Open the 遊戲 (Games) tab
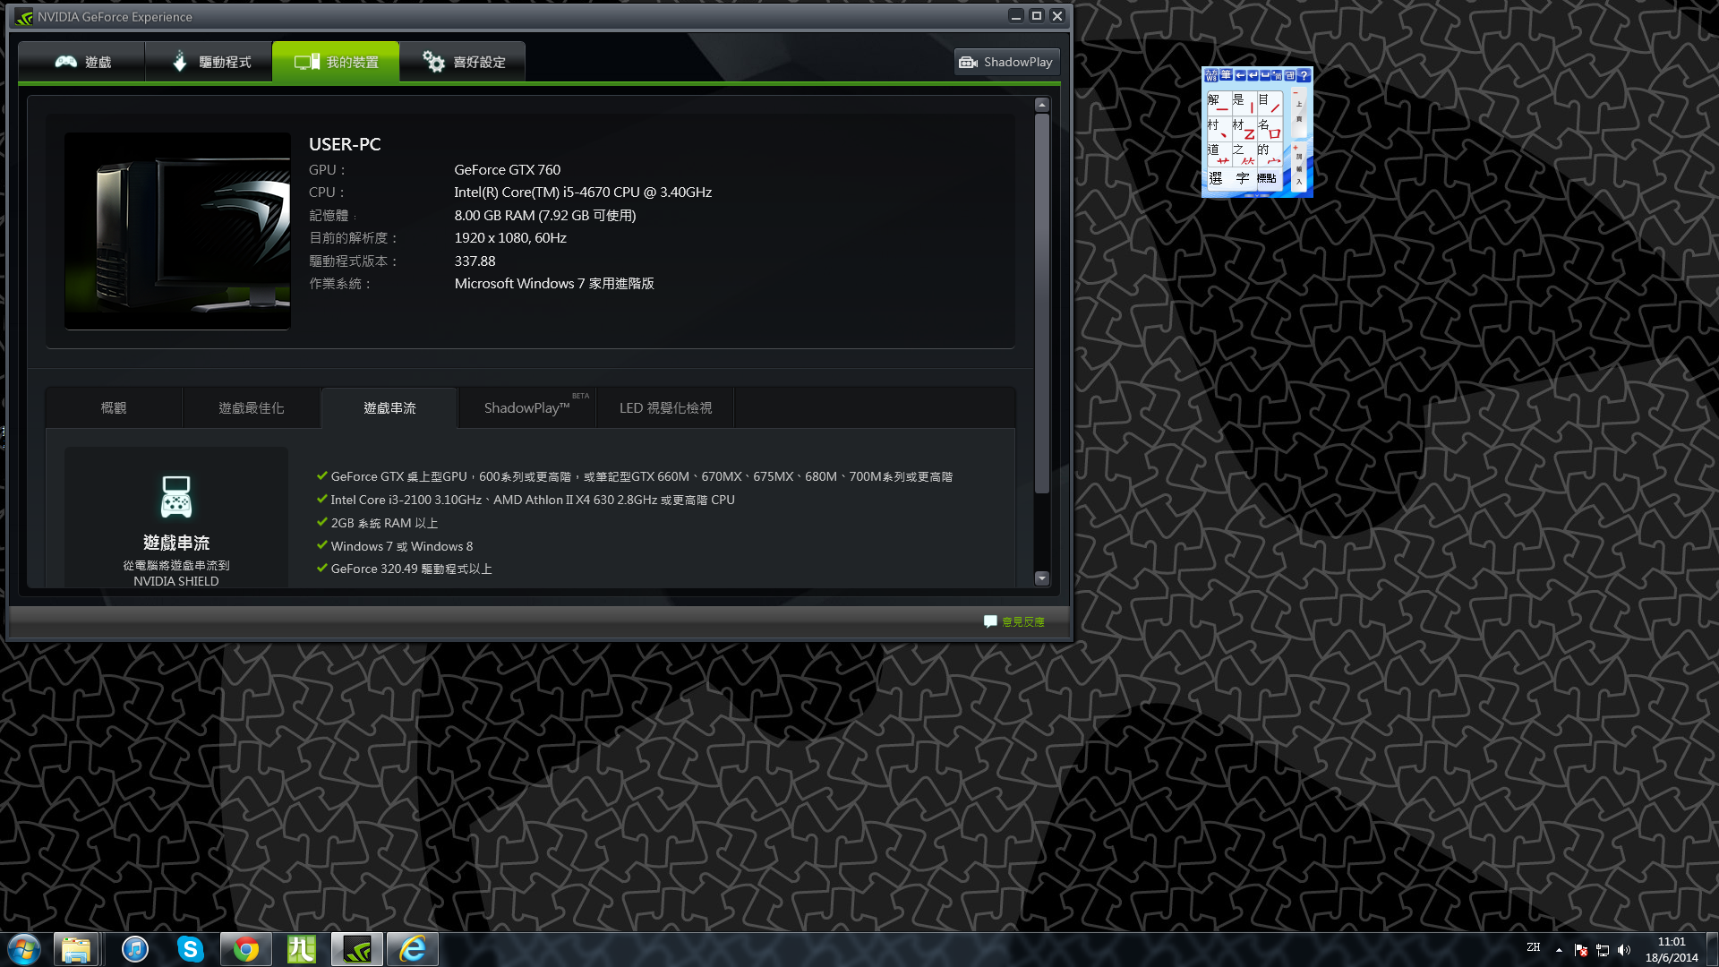 pos(82,62)
